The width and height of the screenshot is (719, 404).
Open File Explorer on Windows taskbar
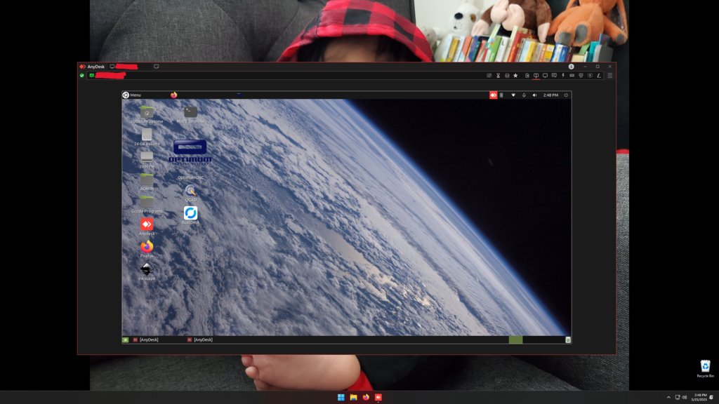pyautogui.click(x=354, y=397)
